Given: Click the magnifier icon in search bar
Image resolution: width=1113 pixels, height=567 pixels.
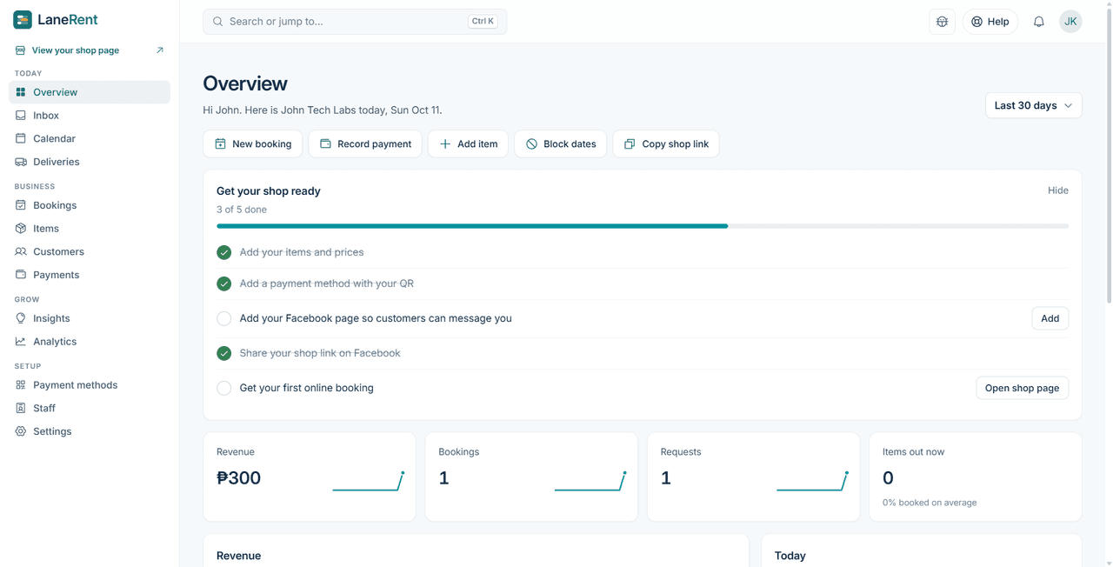Looking at the screenshot, I should (218, 22).
